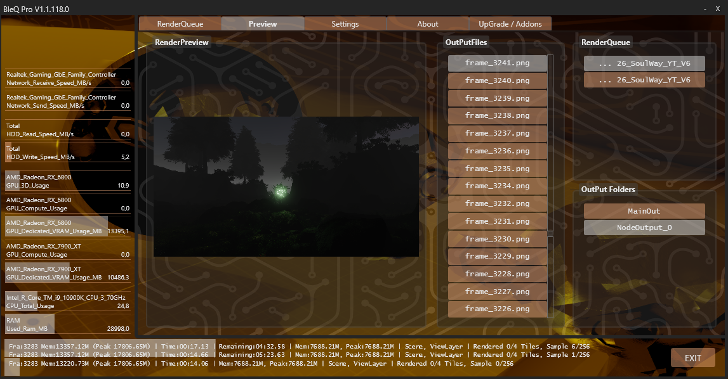Switch to the RenderQueue tab
Viewport: 728px width, 379px height.
(180, 23)
